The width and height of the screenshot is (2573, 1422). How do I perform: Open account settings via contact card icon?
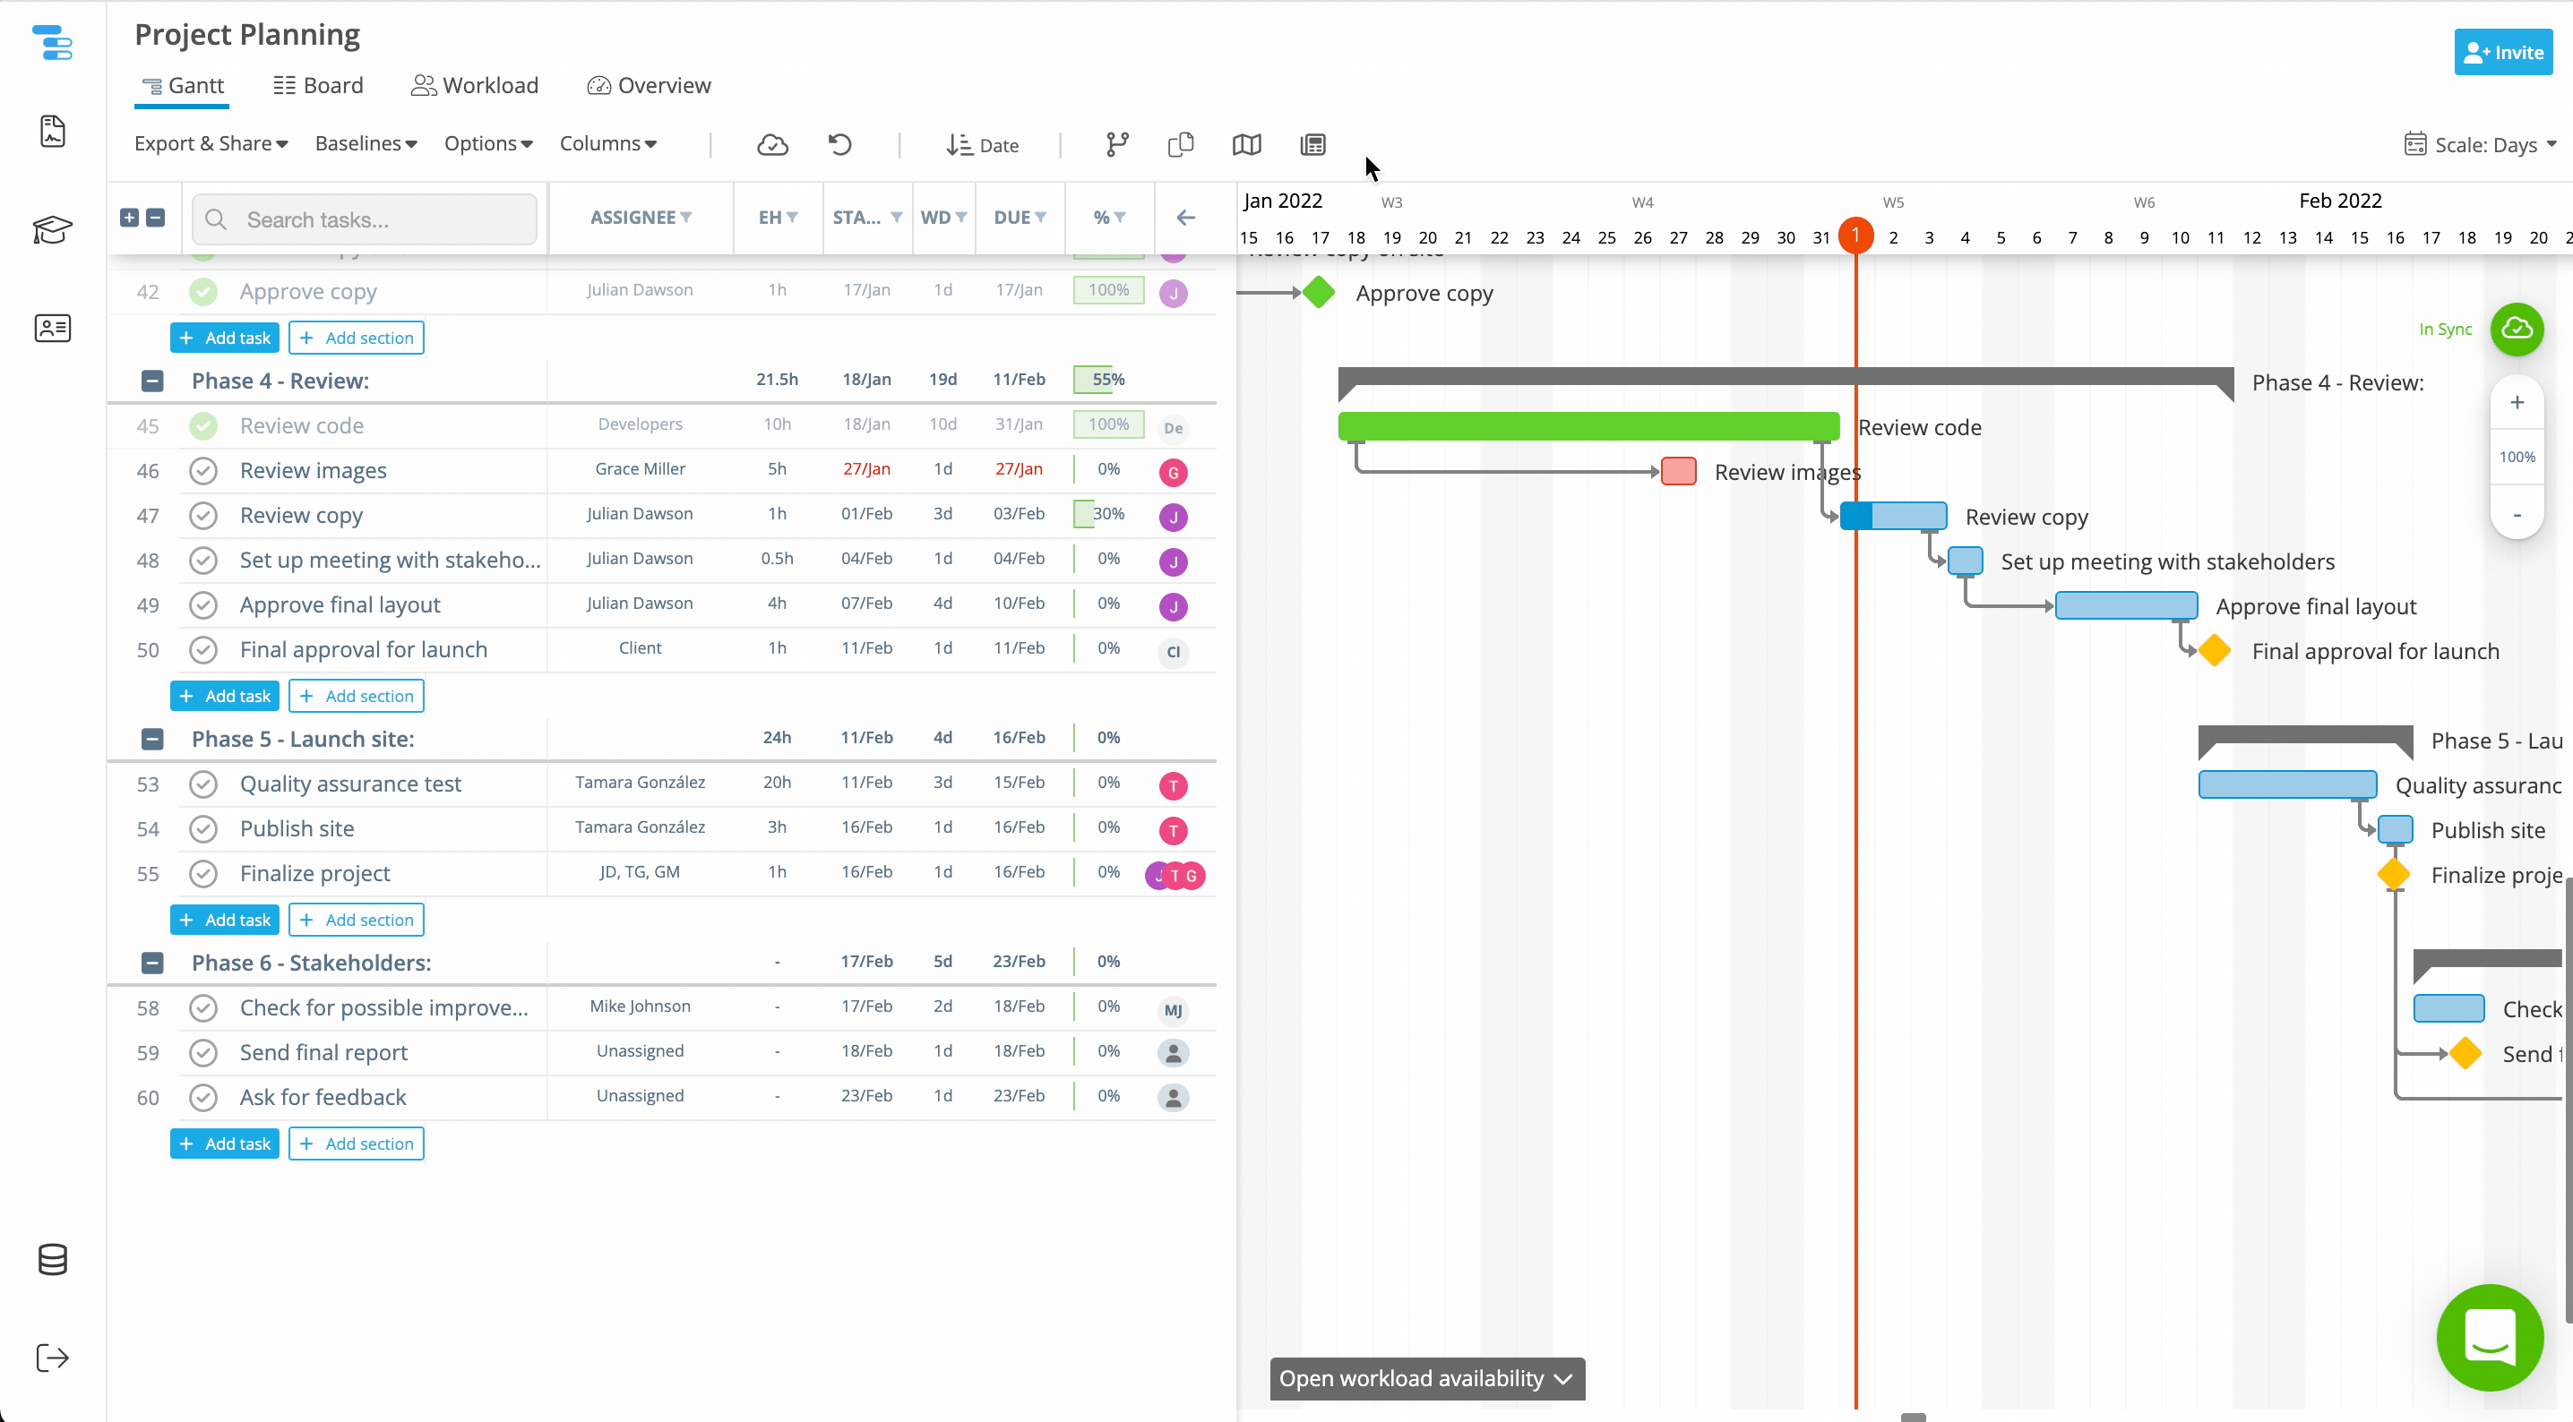pyautogui.click(x=52, y=328)
